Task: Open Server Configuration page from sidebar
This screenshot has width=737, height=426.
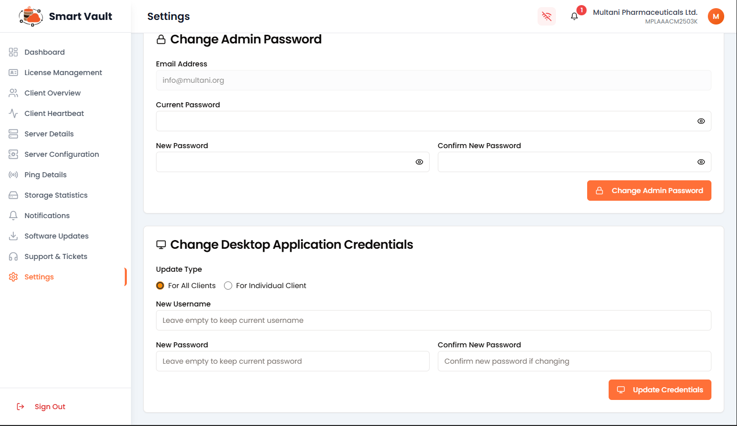Action: (61, 154)
